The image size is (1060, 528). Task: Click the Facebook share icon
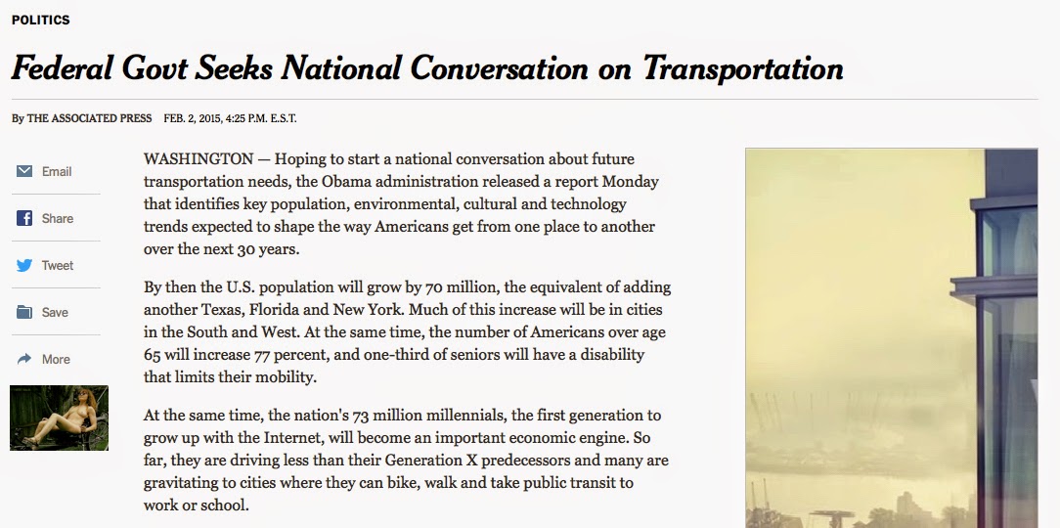pyautogui.click(x=24, y=218)
